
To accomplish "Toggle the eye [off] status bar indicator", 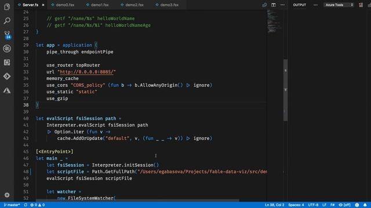I will point(344,205).
